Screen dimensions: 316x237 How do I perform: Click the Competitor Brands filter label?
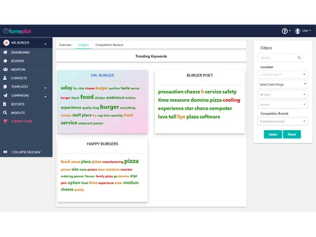click(274, 114)
